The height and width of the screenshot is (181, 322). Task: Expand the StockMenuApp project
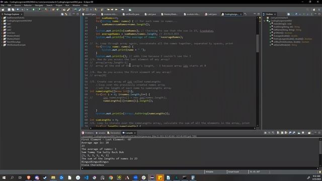point(2,42)
